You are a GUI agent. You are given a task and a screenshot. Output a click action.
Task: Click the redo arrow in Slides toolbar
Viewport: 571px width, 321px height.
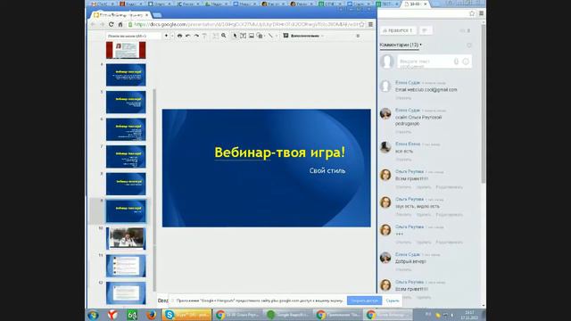[196, 36]
